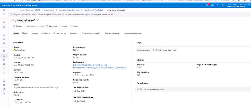Viewport: 251px width, 108px height.
Task: Click Connect to compute button
Action: click(34, 26)
